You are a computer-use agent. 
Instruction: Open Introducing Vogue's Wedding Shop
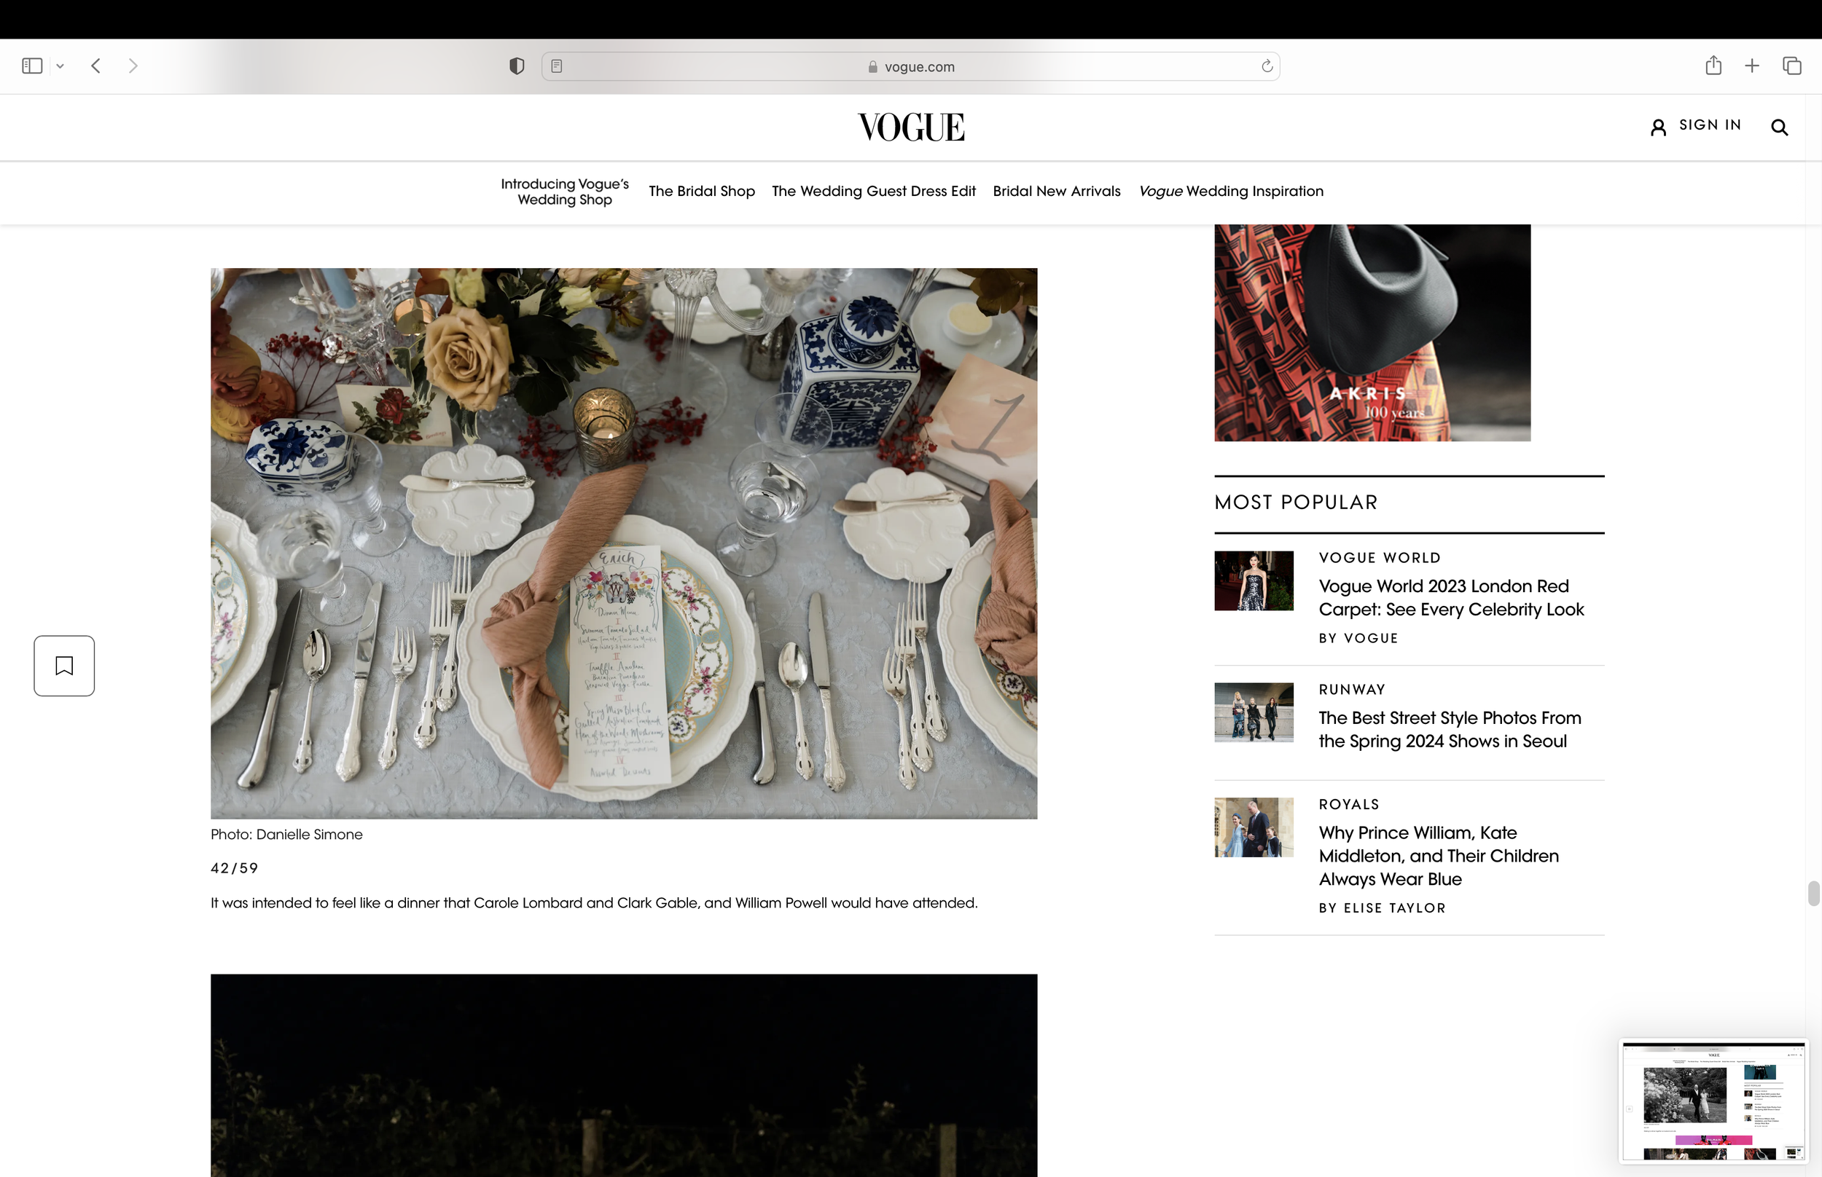click(x=564, y=192)
